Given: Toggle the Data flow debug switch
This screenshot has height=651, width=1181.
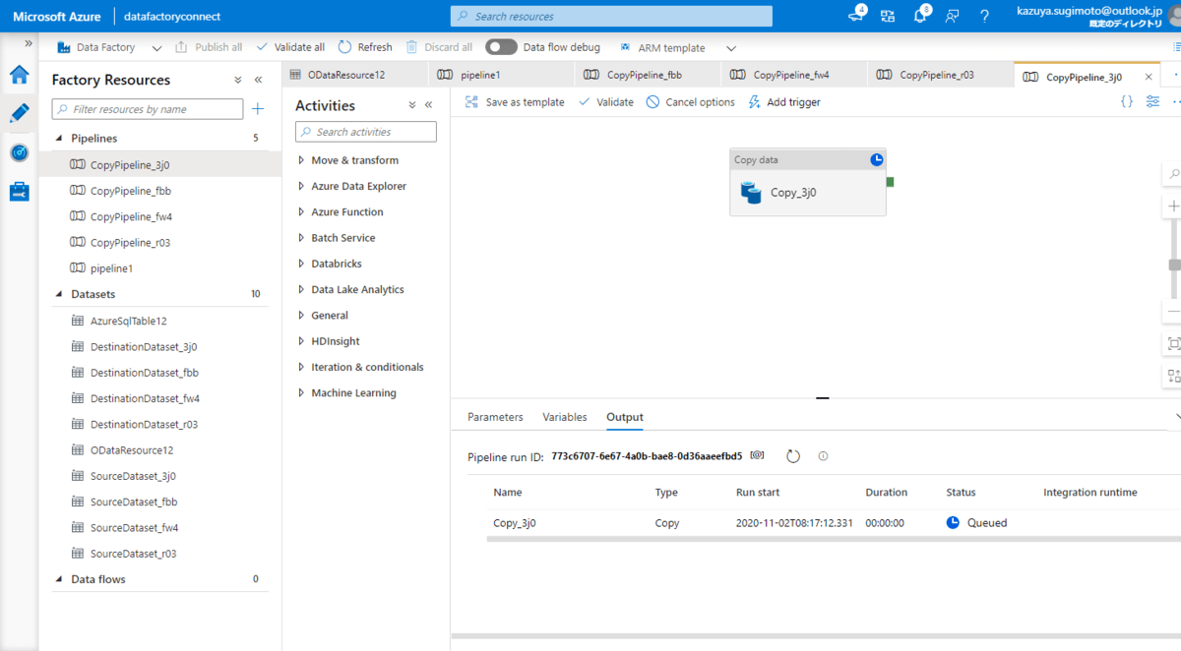Looking at the screenshot, I should [501, 47].
